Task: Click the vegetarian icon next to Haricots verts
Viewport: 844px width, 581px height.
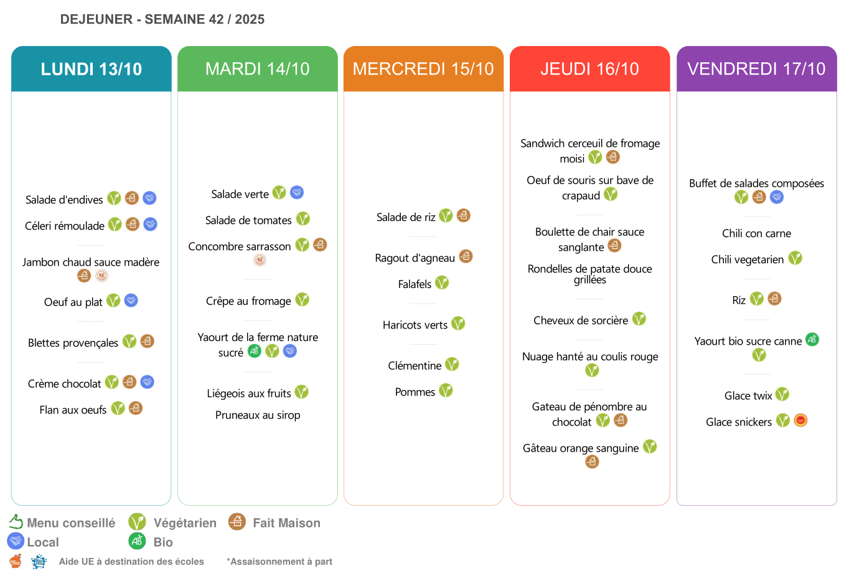Action: click(x=458, y=323)
